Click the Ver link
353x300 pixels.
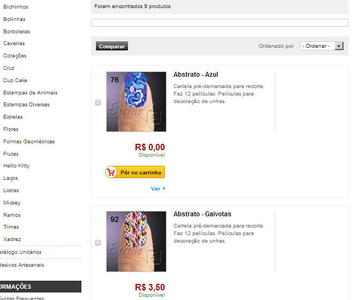click(156, 188)
